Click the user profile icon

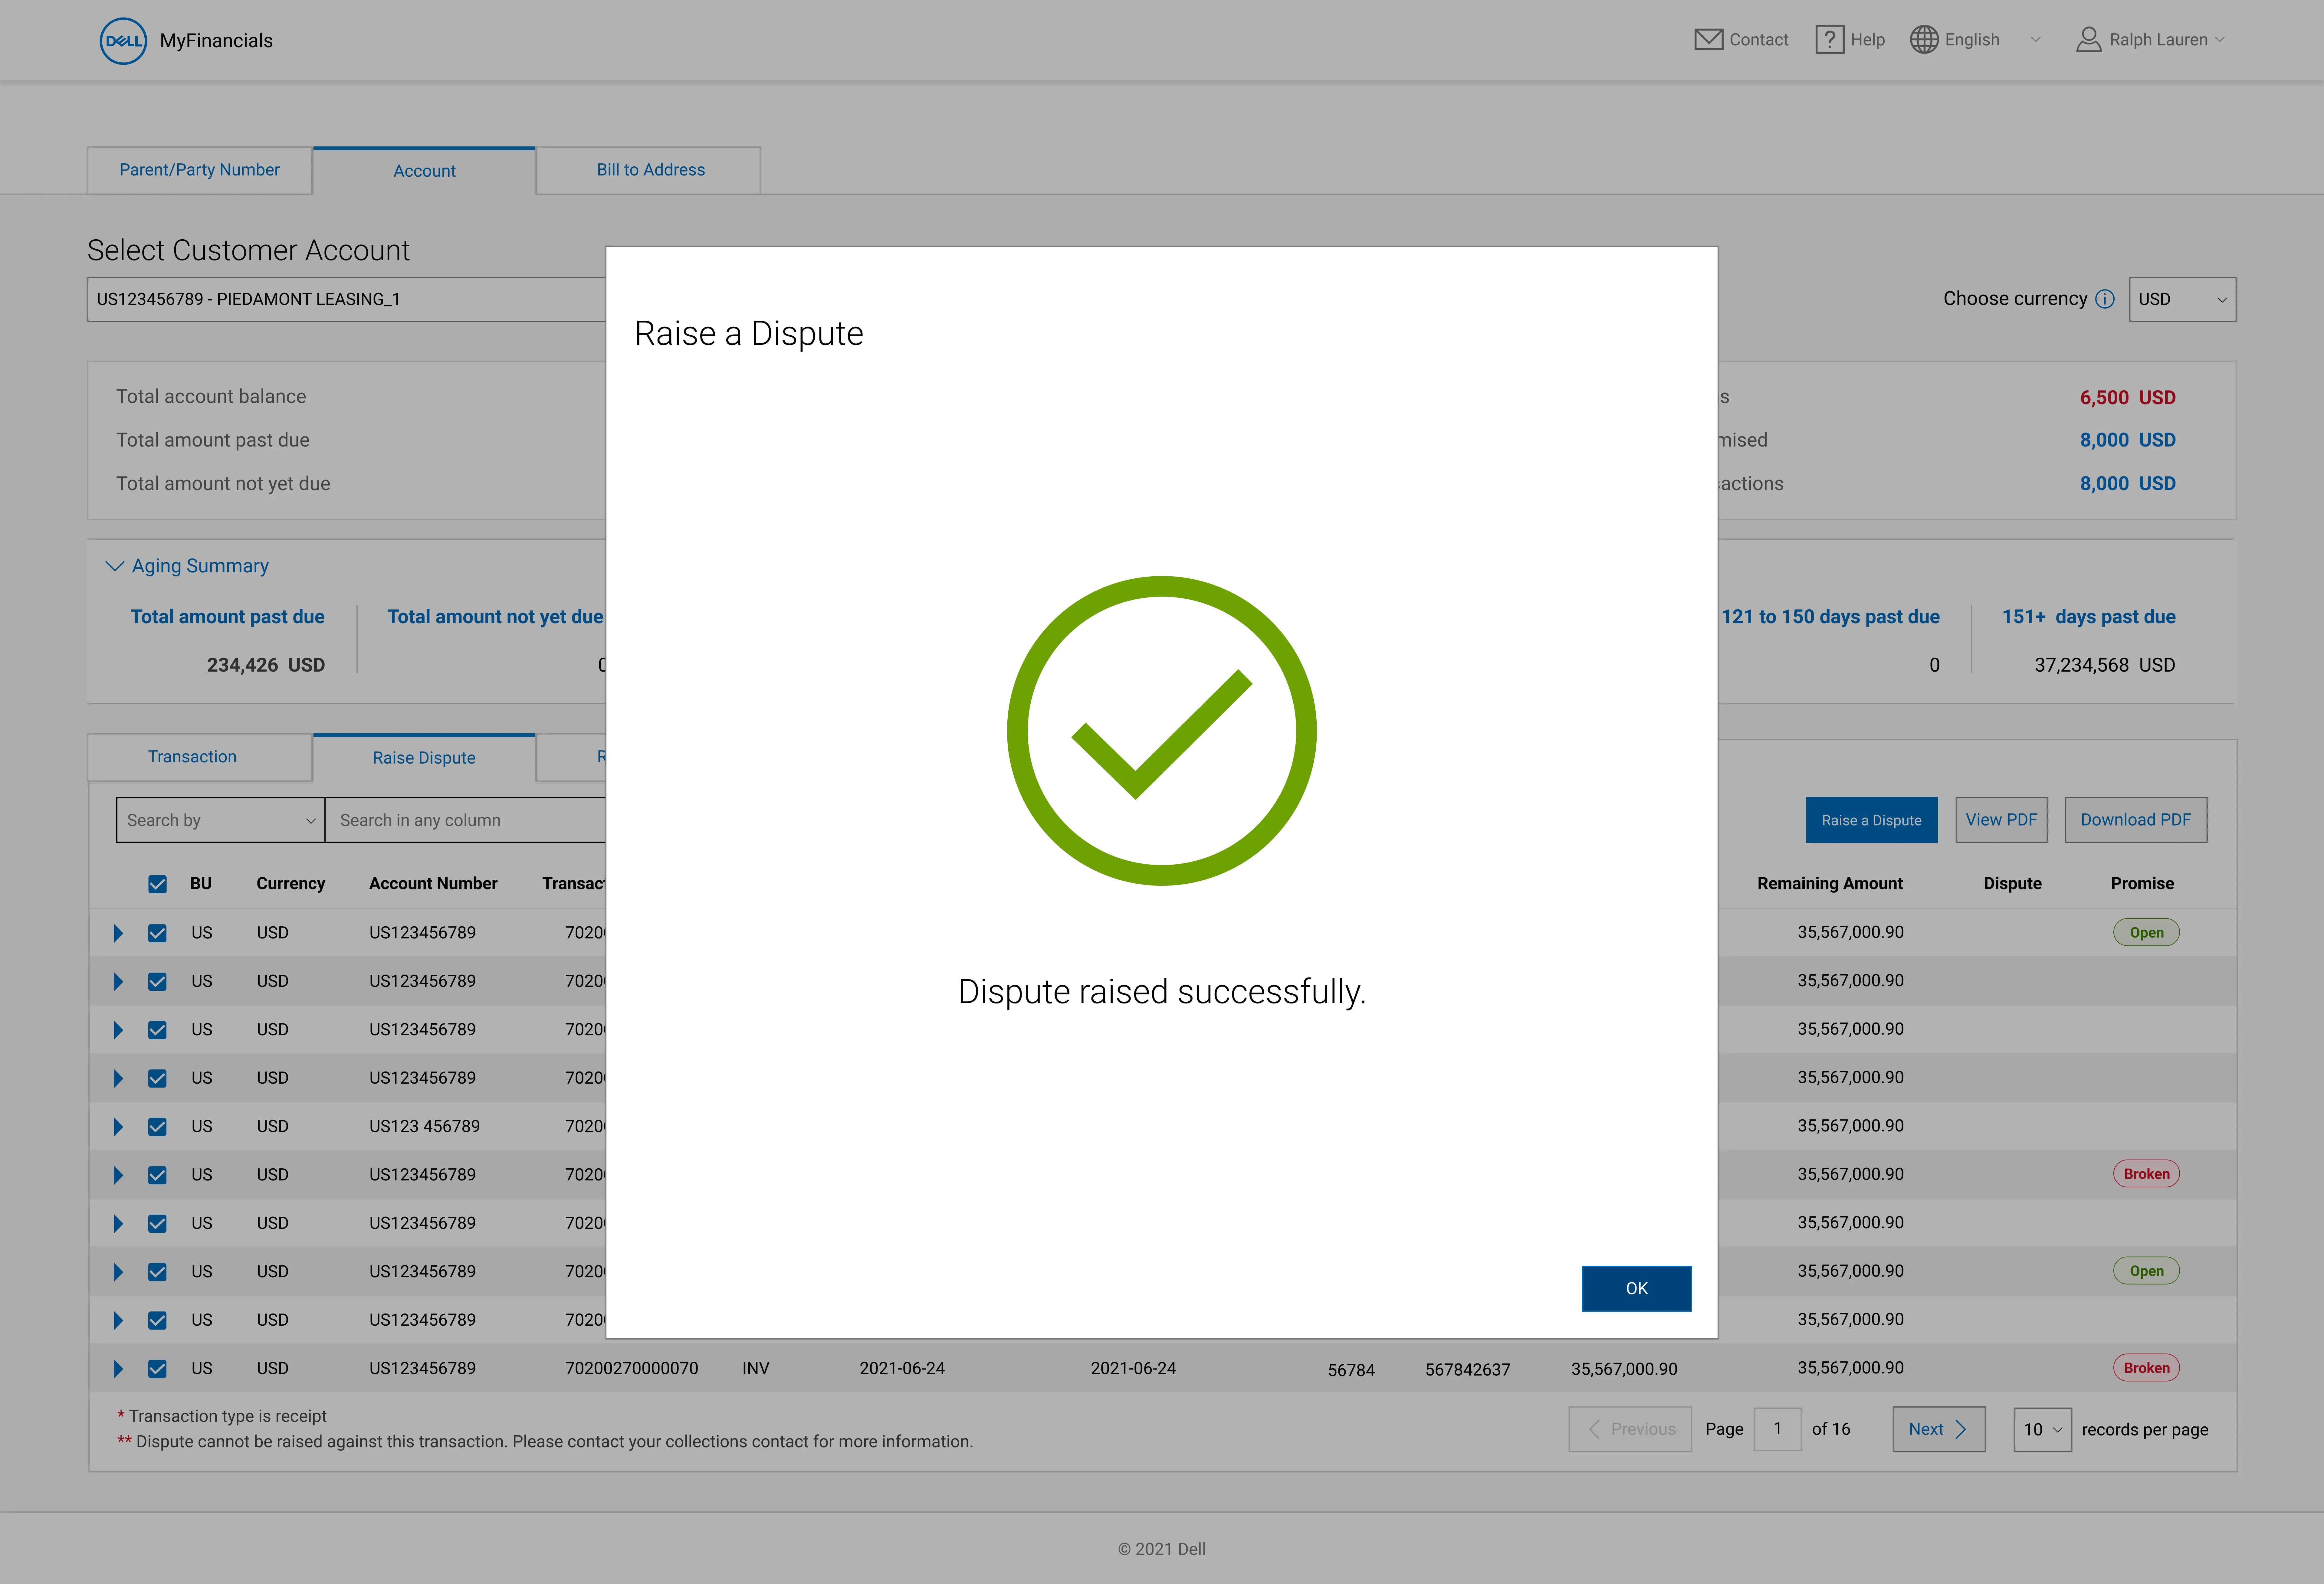pyautogui.click(x=2088, y=40)
